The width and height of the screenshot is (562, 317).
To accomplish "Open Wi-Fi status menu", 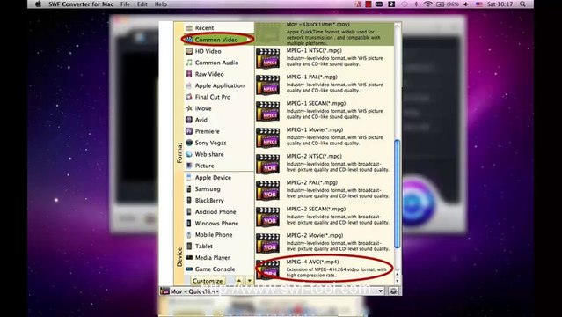I will click(427, 4).
